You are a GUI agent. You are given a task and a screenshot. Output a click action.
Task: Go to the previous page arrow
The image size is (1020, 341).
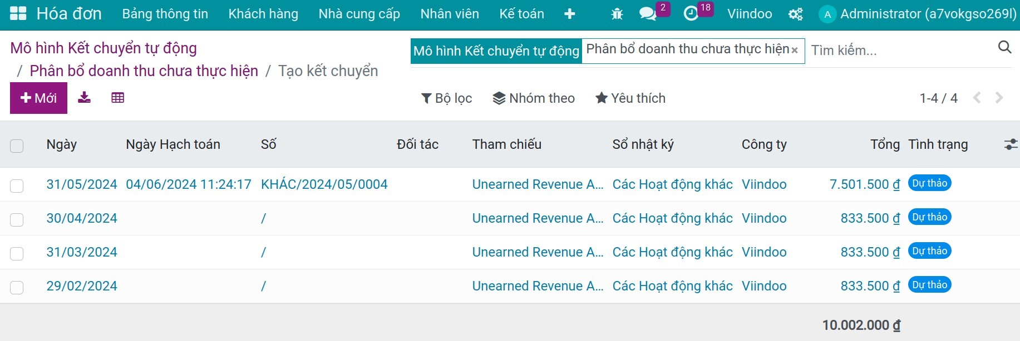977,98
